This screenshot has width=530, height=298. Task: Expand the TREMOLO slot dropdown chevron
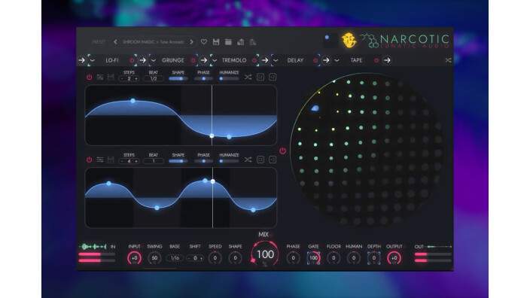click(x=215, y=60)
